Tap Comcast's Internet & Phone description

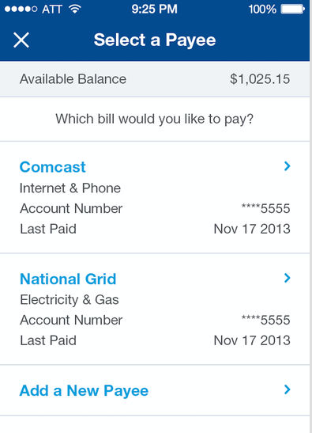(70, 188)
